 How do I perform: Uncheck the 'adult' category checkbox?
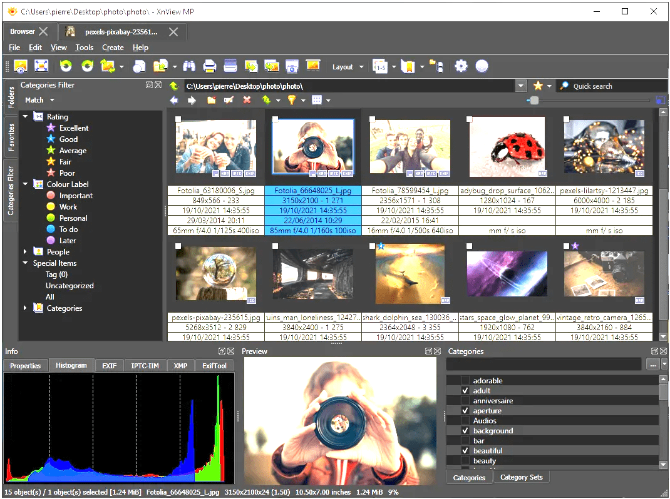click(465, 391)
